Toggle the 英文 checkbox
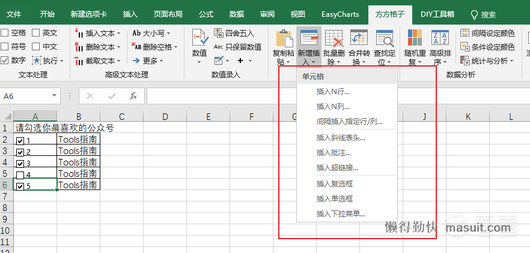This screenshot has height=253, width=530. tap(36, 33)
